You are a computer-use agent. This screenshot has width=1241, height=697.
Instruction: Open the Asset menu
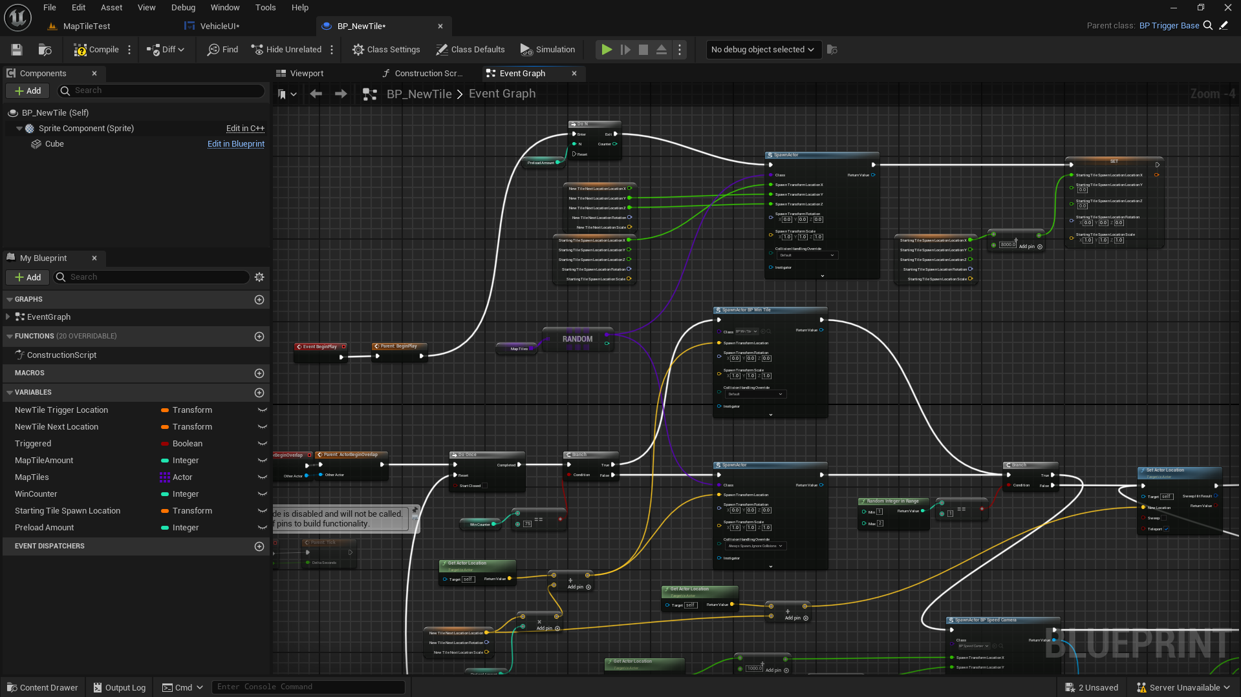(111, 8)
